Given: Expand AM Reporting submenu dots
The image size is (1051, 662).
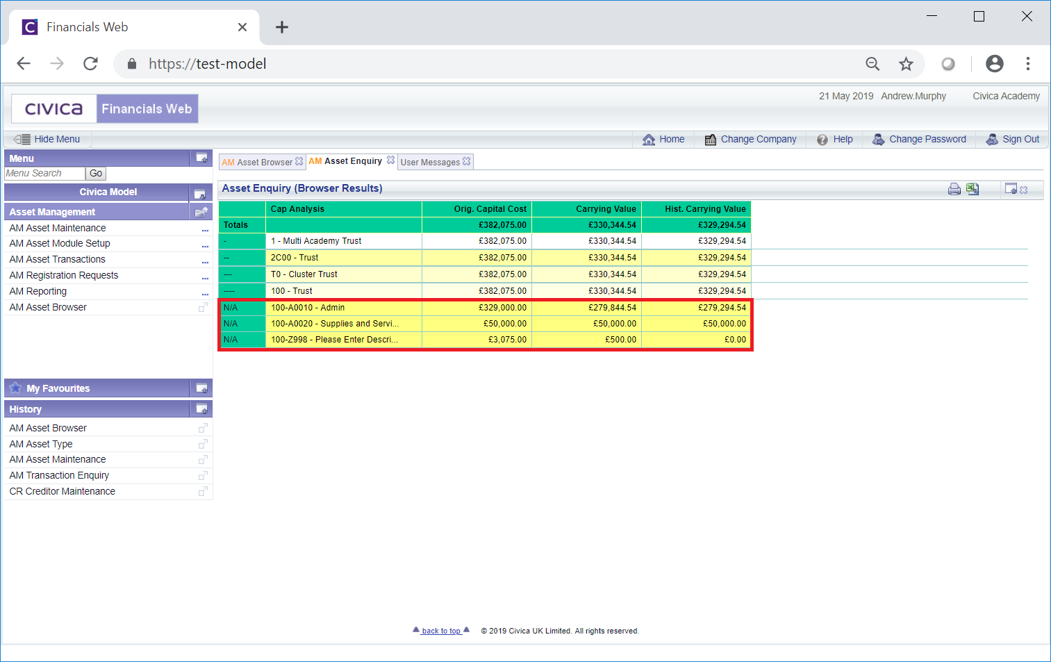Looking at the screenshot, I should (205, 294).
